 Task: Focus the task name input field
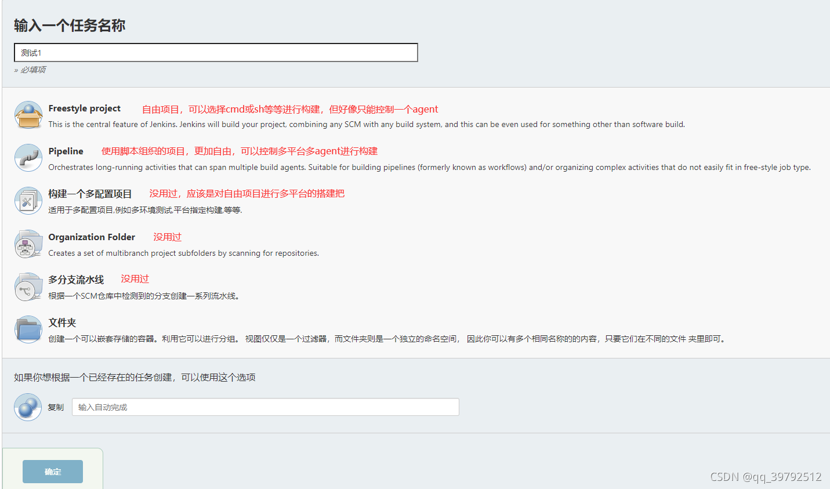(x=216, y=52)
